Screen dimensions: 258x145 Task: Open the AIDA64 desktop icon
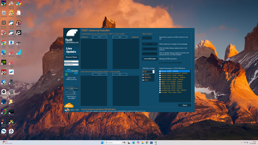tap(4, 74)
